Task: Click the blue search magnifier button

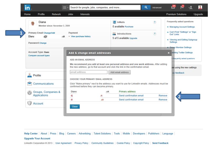Action: click(x=146, y=8)
